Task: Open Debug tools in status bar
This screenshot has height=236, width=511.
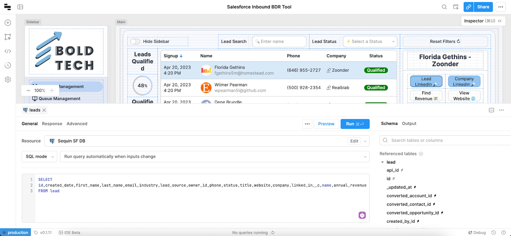Action: pyautogui.click(x=477, y=232)
